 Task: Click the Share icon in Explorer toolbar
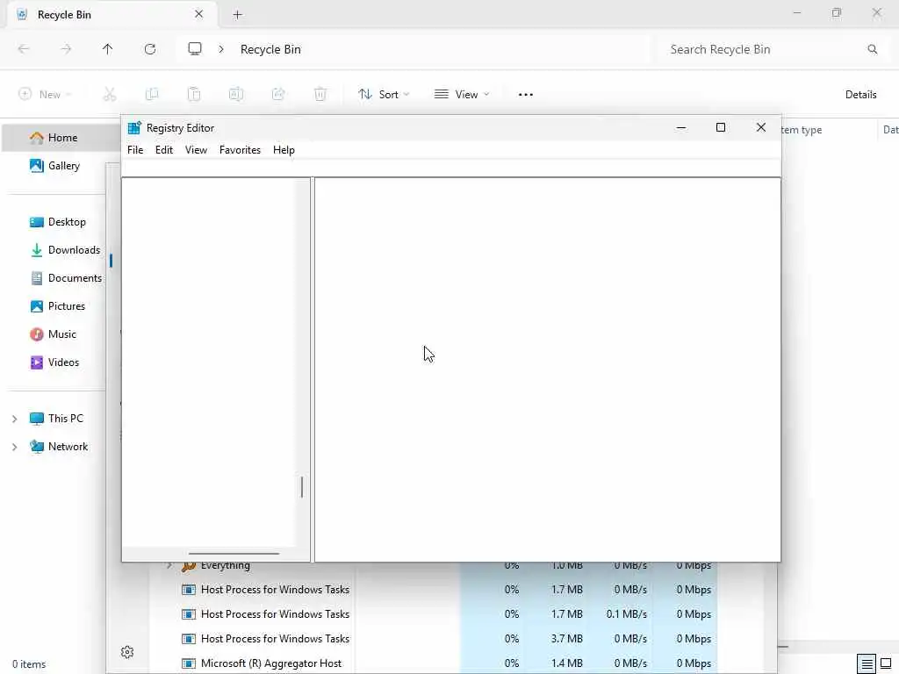pyautogui.click(x=278, y=95)
